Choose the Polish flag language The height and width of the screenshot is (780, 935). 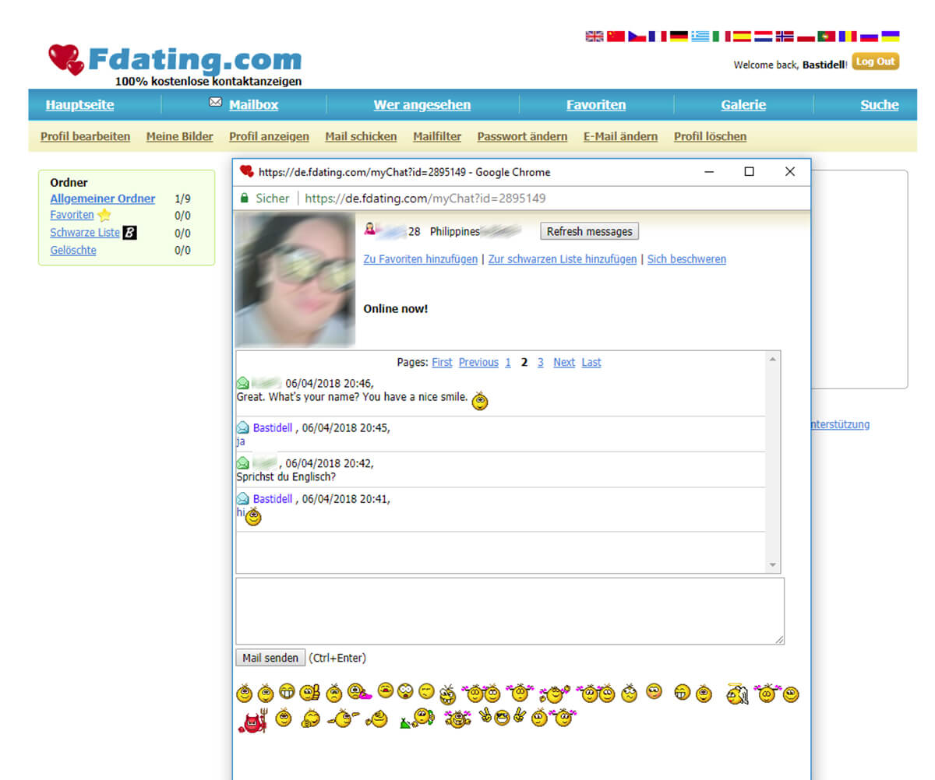[806, 37]
